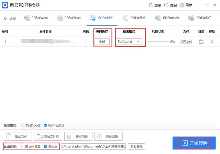Viewport: 220px width, 154px height.
Task: Switch to PDF转Html tab
Action: (167, 18)
